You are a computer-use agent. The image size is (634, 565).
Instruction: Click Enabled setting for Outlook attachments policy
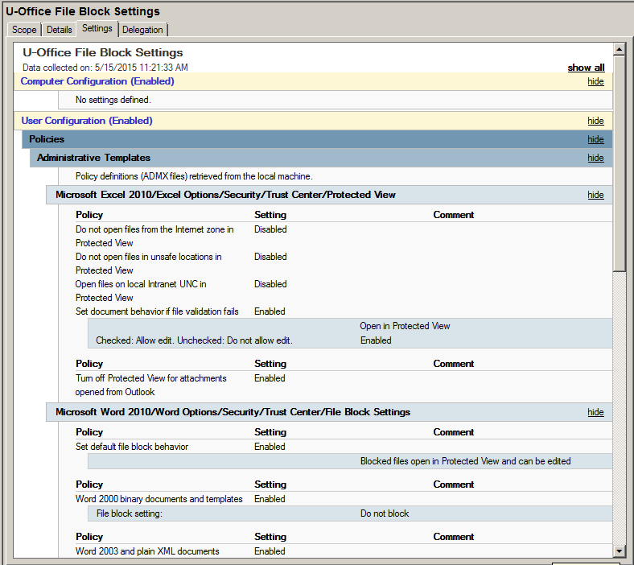pyautogui.click(x=270, y=378)
